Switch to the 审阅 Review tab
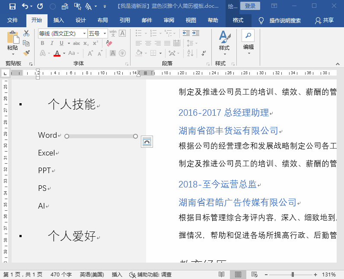Viewport: 344px width, 279px height. 169,20
